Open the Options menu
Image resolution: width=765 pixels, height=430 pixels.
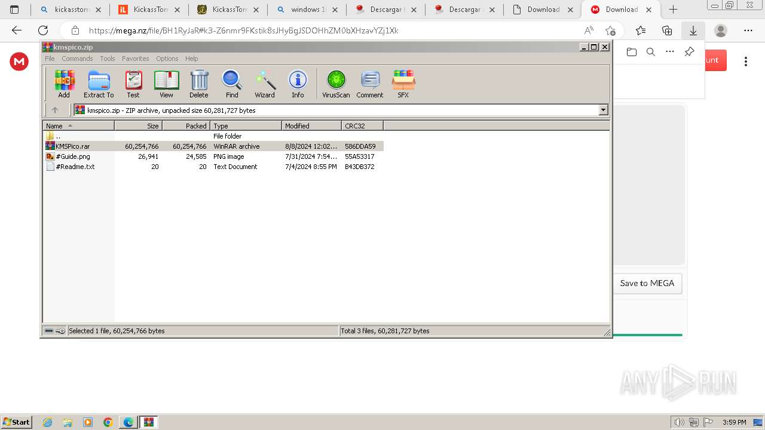pyautogui.click(x=167, y=59)
